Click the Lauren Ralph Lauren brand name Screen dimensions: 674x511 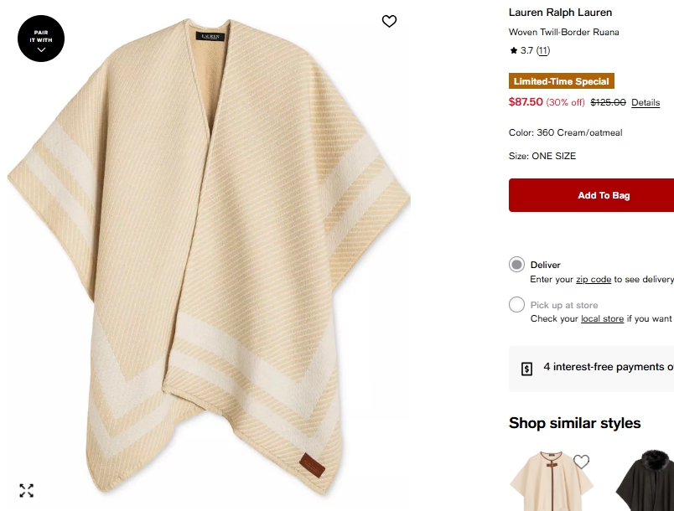(x=560, y=13)
